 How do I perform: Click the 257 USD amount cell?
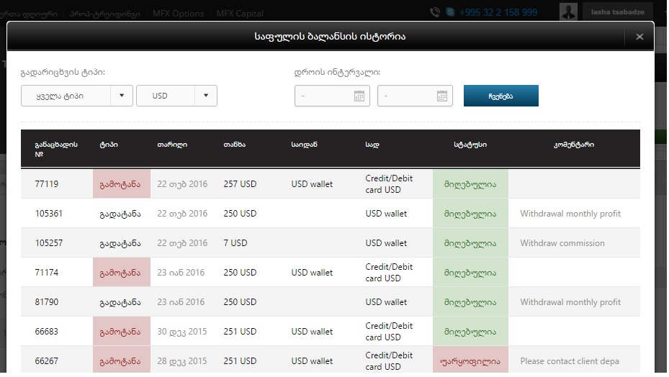click(240, 183)
